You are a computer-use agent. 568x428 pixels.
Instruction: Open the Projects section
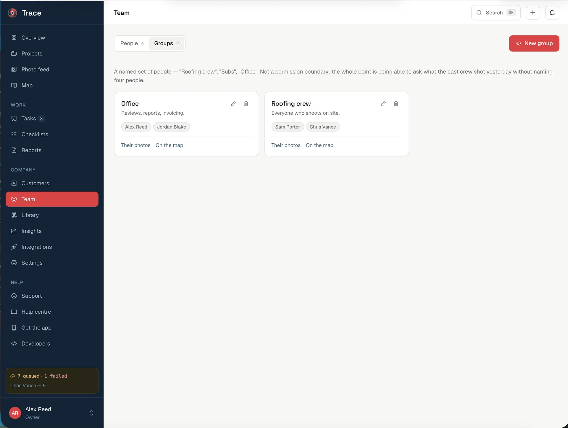(x=52, y=54)
